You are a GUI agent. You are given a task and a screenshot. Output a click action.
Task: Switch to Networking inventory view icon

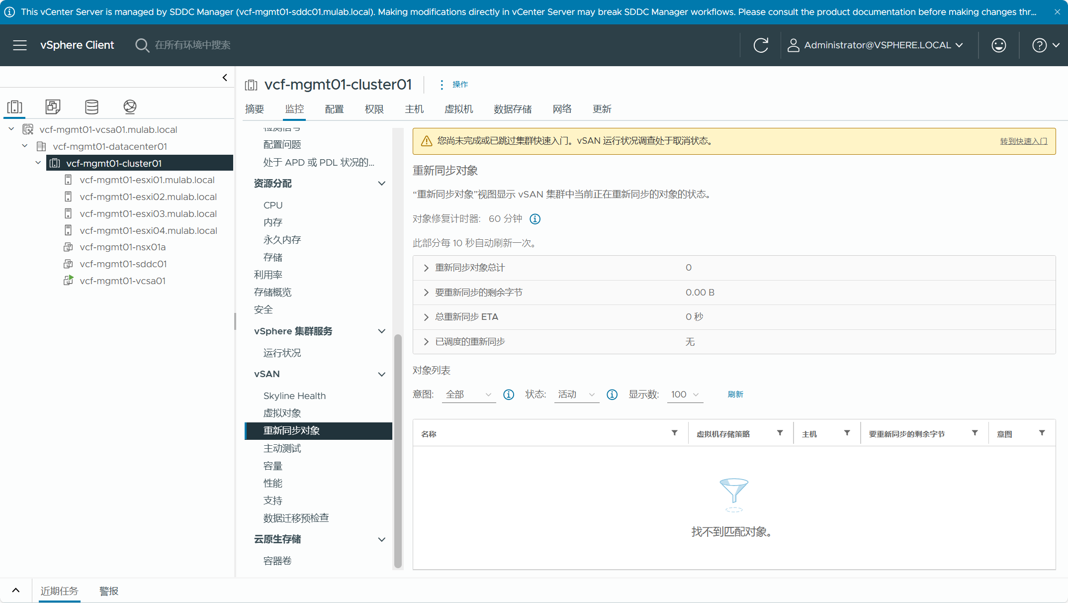[130, 106]
